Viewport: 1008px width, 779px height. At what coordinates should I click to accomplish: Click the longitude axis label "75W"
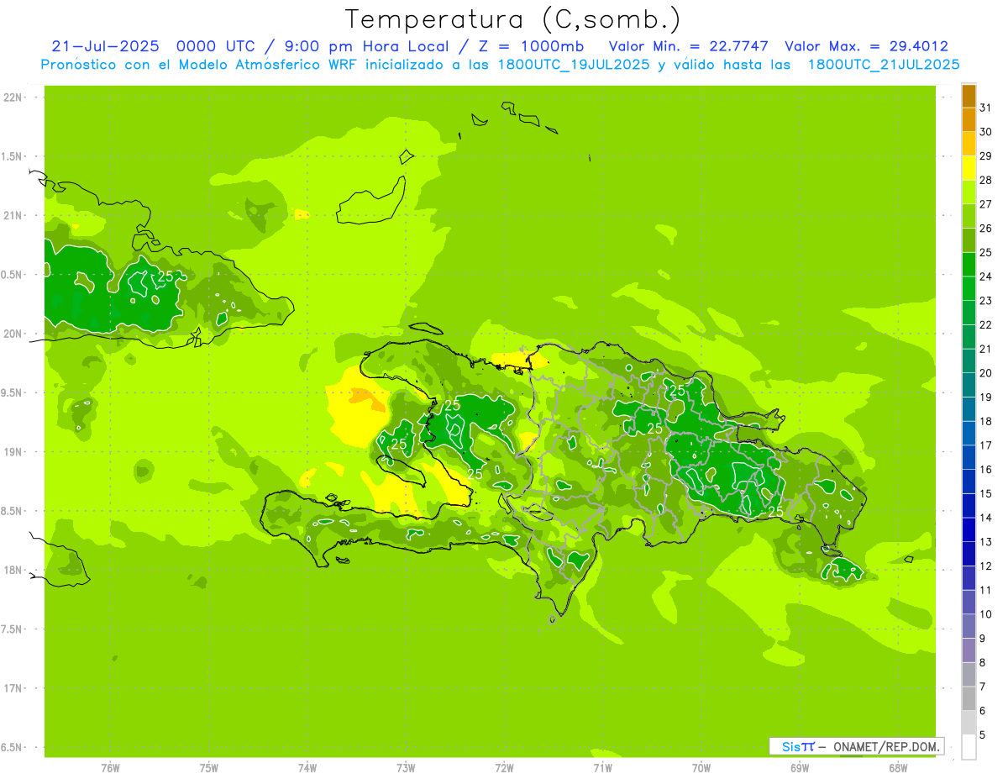pos(209,768)
